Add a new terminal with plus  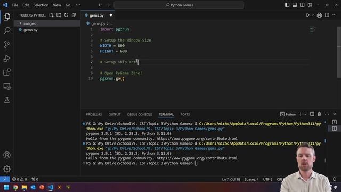tap(301, 114)
